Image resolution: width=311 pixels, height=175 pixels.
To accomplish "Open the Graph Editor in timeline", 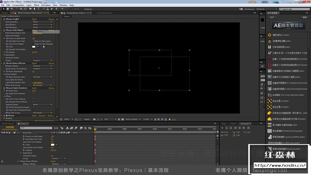I will [90, 128].
